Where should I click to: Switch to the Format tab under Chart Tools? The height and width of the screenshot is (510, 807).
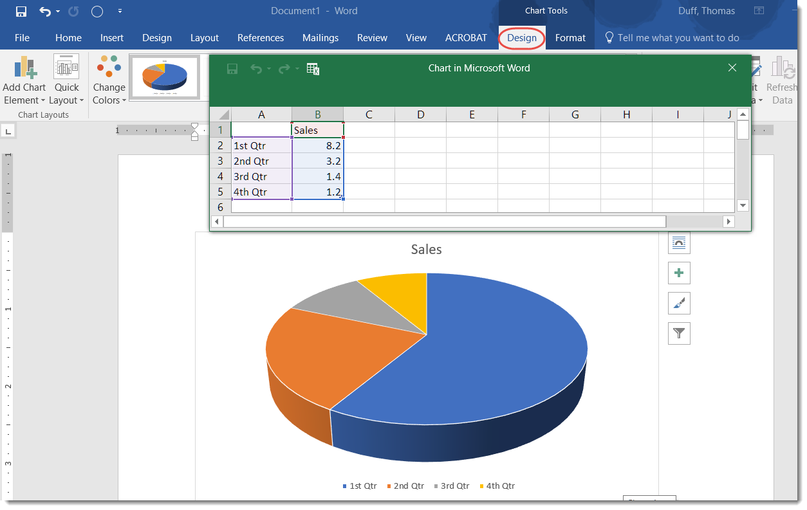(570, 38)
